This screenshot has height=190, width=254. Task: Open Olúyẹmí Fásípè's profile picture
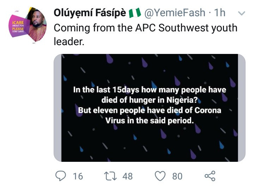[x=28, y=24]
